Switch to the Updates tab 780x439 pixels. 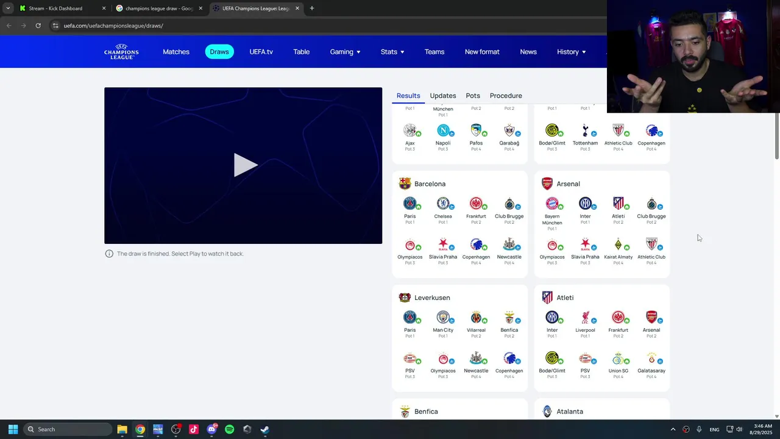[443, 96]
